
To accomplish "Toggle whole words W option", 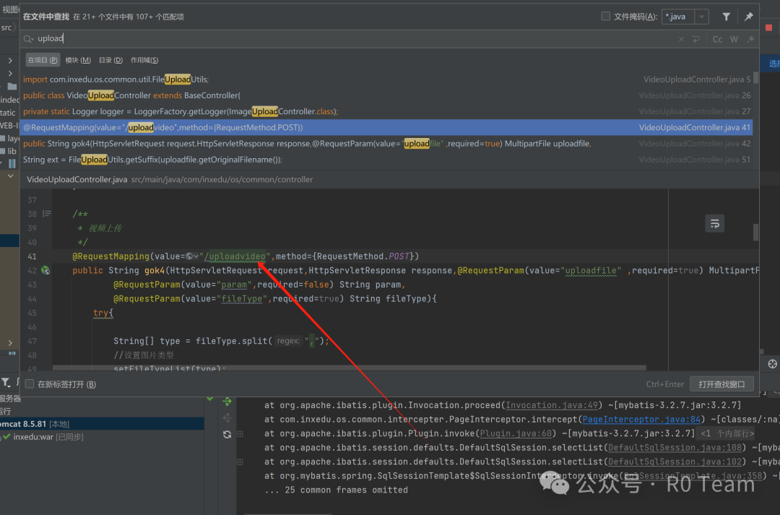I will pyautogui.click(x=734, y=39).
